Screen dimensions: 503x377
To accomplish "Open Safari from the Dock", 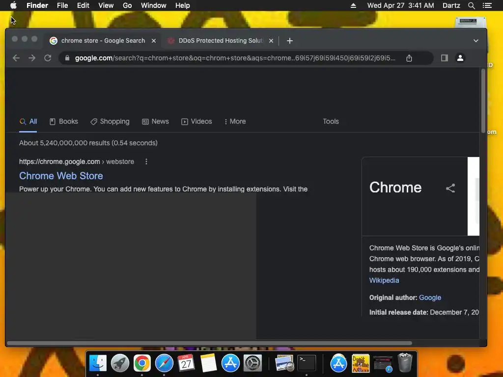I will (x=164, y=363).
